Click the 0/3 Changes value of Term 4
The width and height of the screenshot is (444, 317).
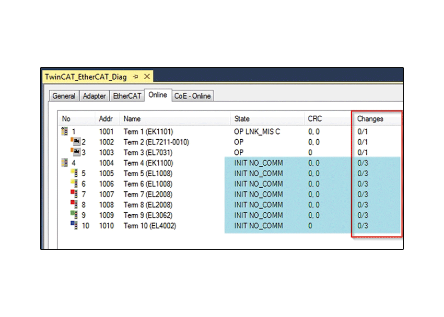pos(363,163)
